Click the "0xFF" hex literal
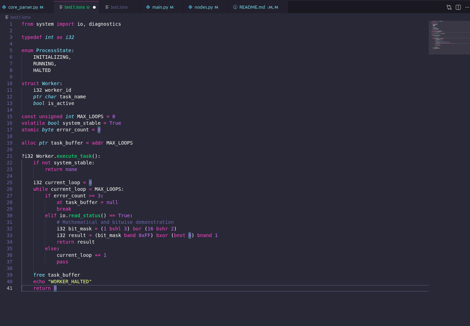470x326 pixels. click(x=145, y=235)
